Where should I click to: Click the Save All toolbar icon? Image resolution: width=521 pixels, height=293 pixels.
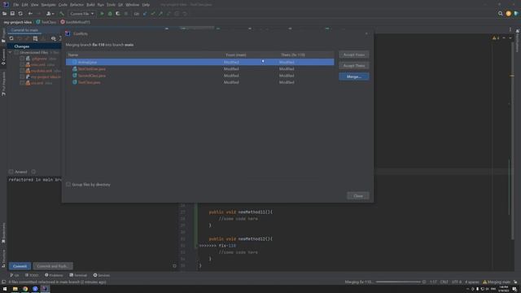pos(12,14)
